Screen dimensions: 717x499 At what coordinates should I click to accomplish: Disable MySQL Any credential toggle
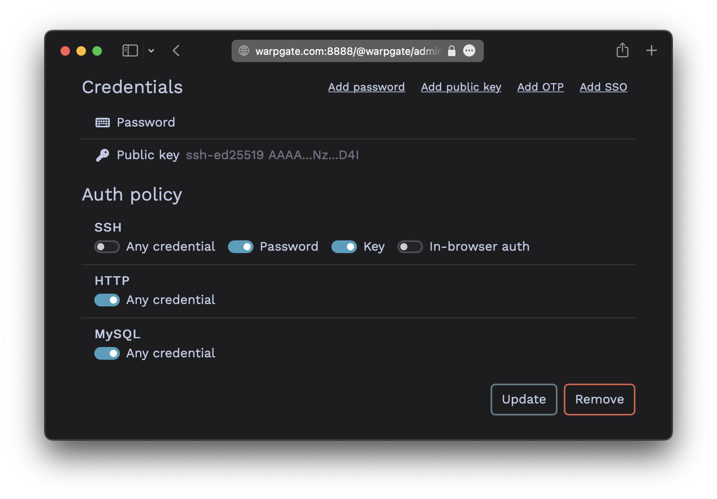107,353
